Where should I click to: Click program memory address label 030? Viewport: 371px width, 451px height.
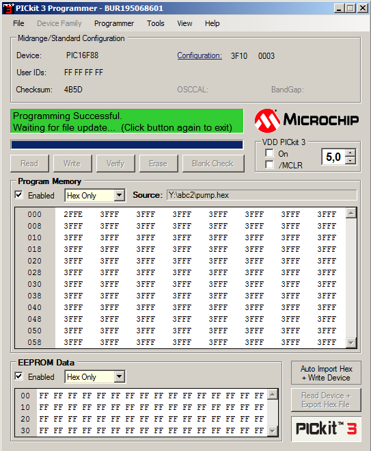(x=34, y=284)
